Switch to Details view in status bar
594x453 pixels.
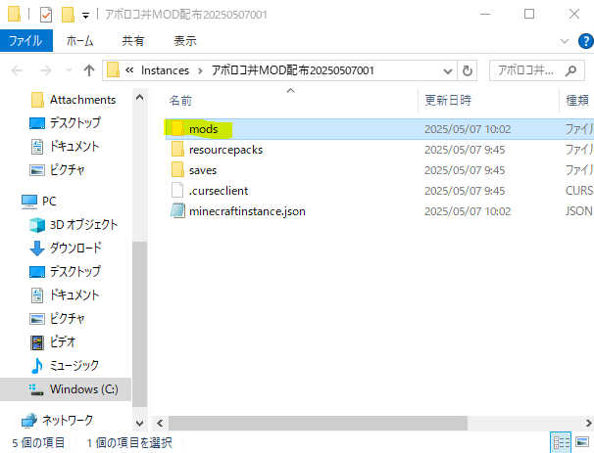tap(562, 442)
